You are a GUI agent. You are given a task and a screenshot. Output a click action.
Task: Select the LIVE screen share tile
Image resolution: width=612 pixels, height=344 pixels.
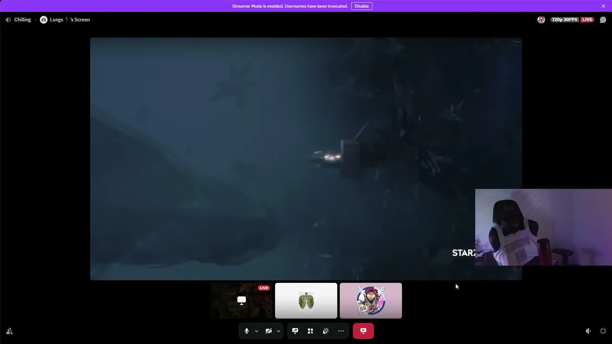coord(241,301)
